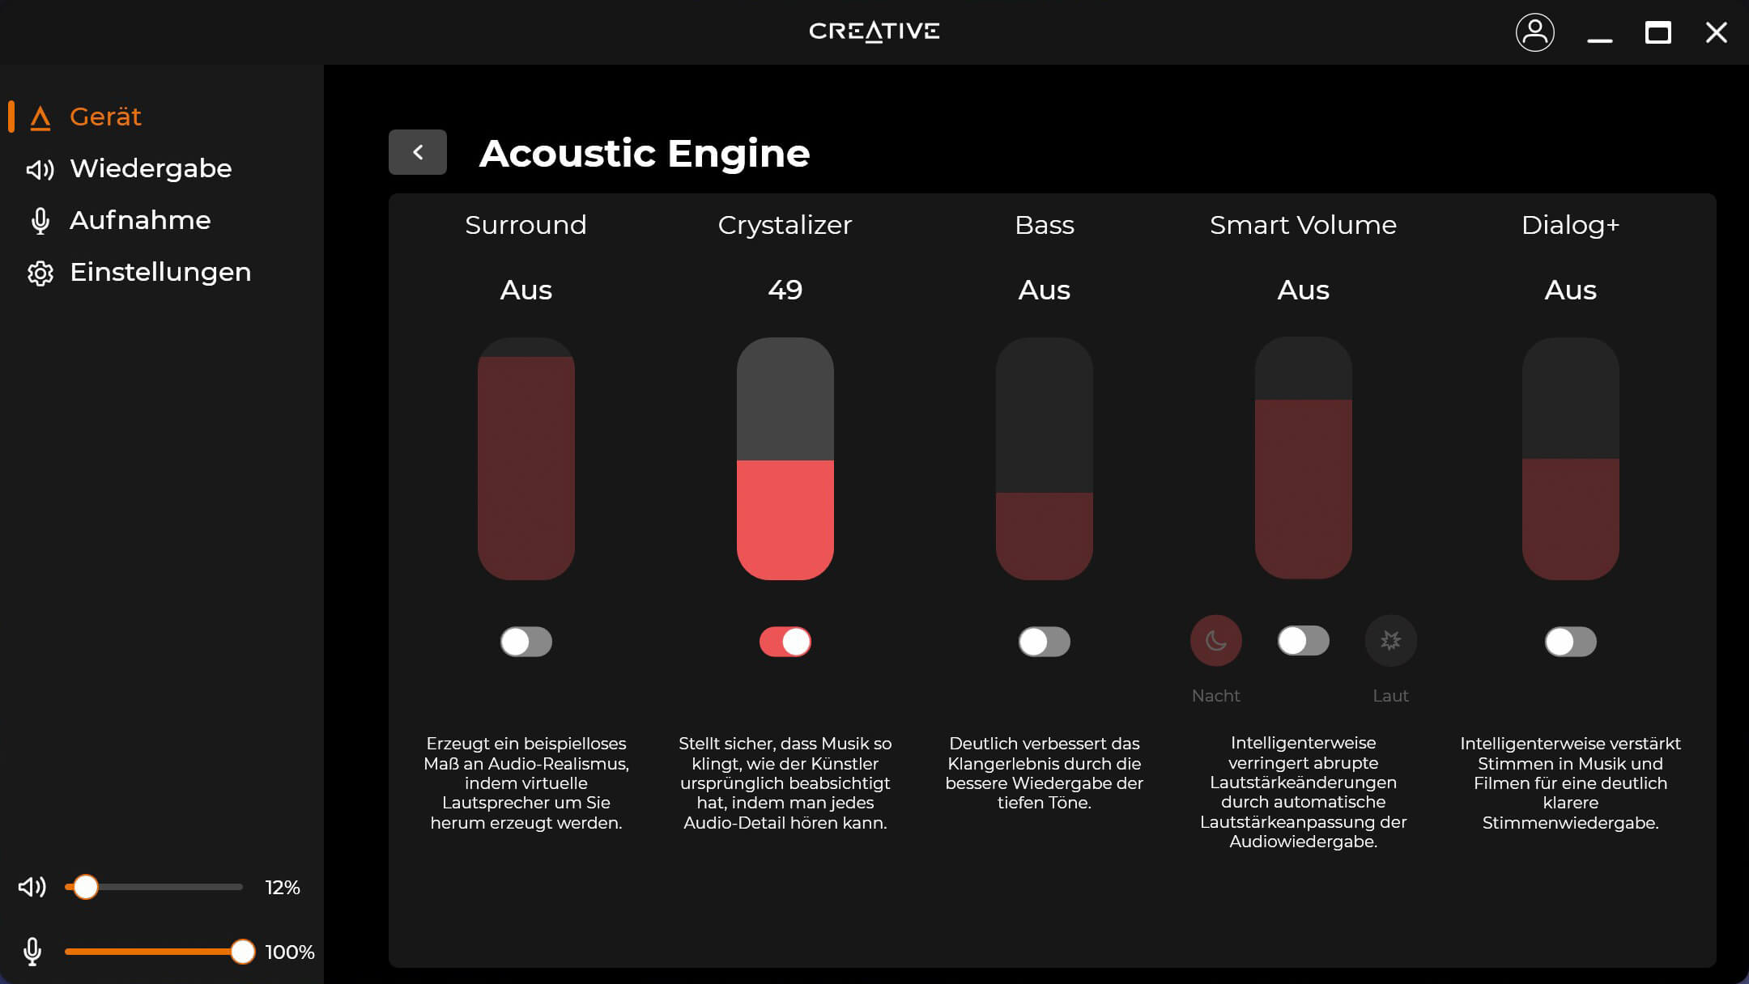Open the Gerät section in the sidebar
This screenshot has height=984, width=1749.
(105, 117)
